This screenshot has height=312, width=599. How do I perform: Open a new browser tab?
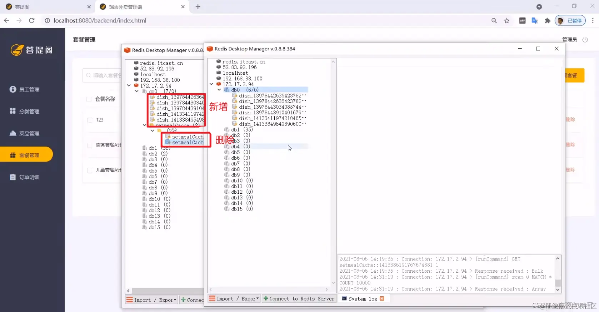click(x=198, y=7)
